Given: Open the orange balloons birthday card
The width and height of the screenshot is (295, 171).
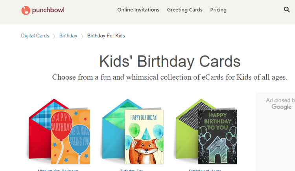Looking at the screenshot, I should click(70, 136).
